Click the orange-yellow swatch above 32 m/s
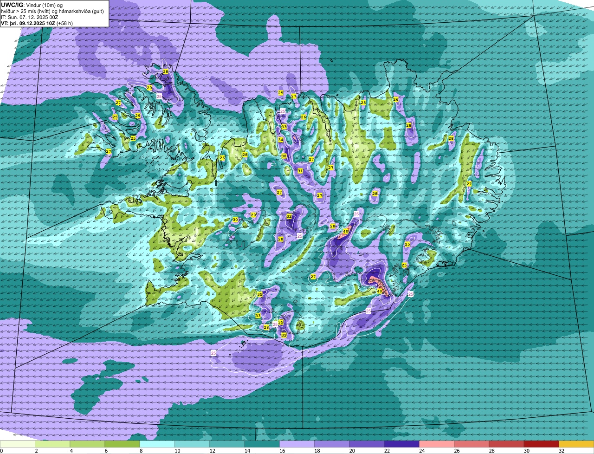The image size is (594, 454). point(576,444)
